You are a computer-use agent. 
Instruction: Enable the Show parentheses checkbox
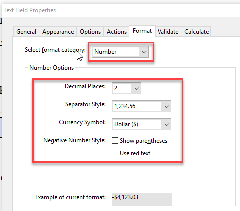pos(115,141)
